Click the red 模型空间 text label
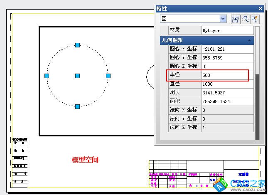 (x=85, y=160)
